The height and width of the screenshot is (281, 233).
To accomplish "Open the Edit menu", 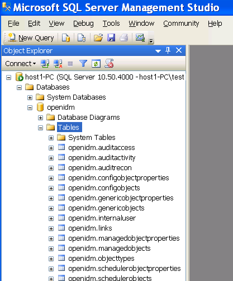I will (x=34, y=24).
